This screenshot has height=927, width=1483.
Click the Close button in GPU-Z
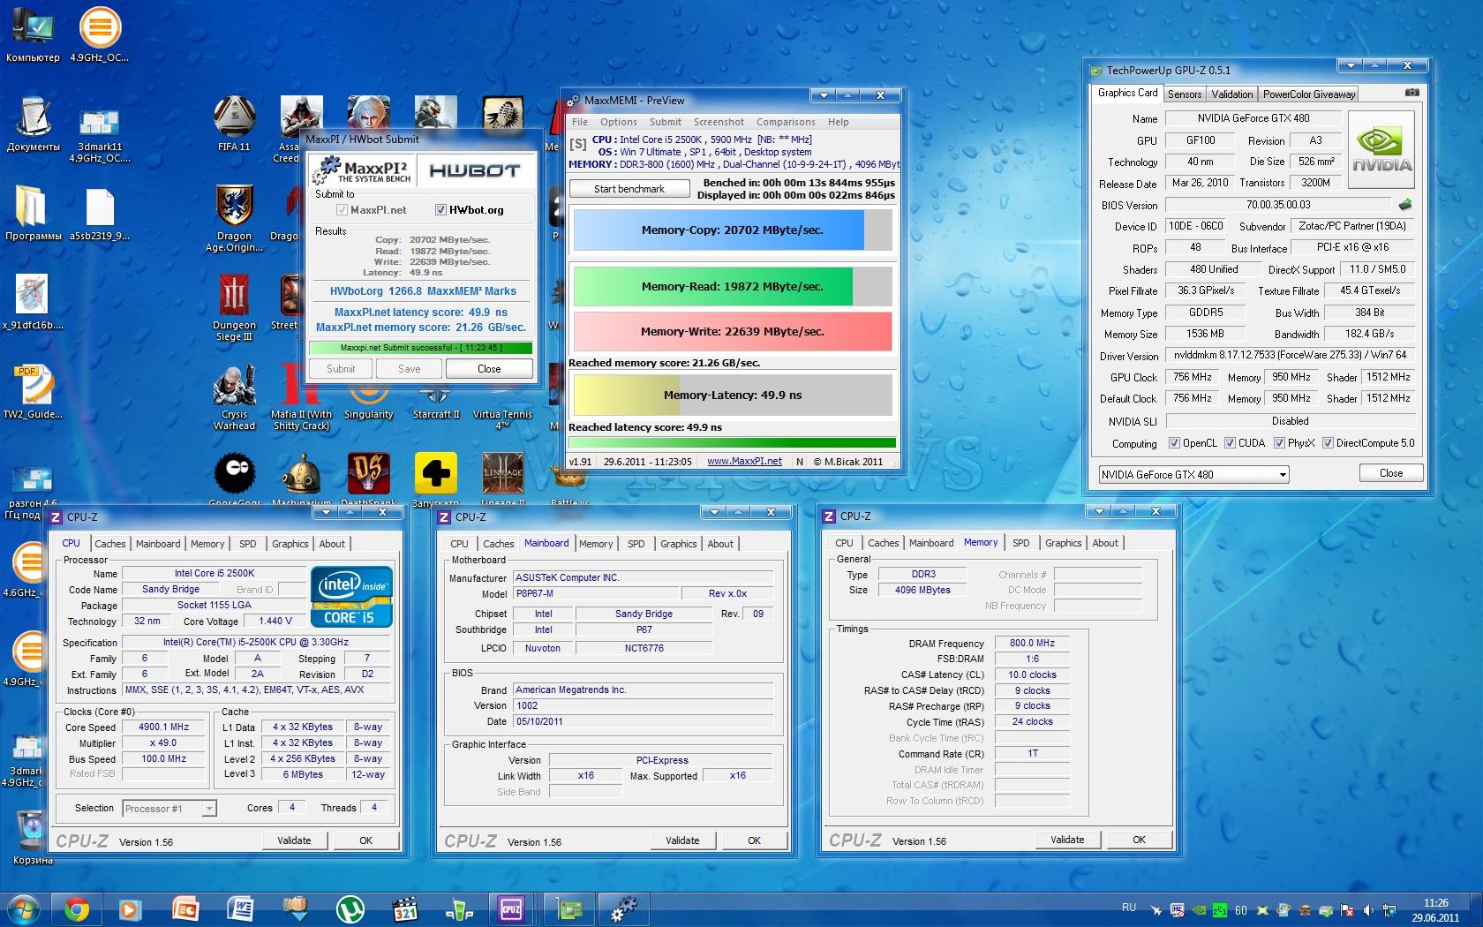pos(1391,473)
